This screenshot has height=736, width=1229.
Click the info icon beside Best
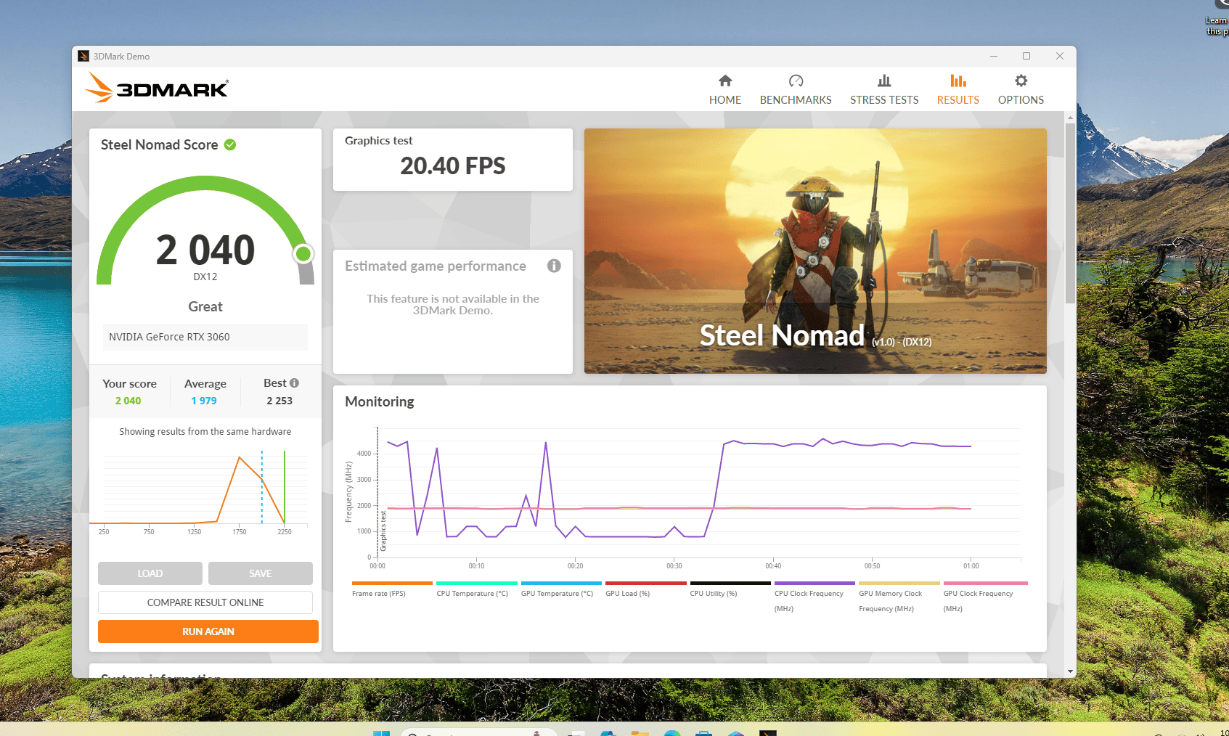point(294,383)
